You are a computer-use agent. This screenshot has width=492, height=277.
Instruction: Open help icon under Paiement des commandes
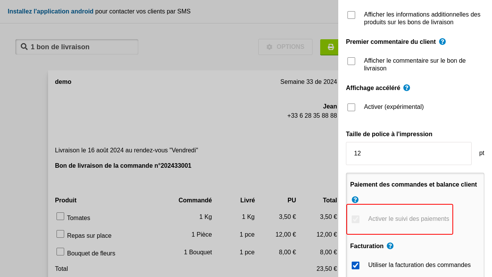pyautogui.click(x=355, y=200)
